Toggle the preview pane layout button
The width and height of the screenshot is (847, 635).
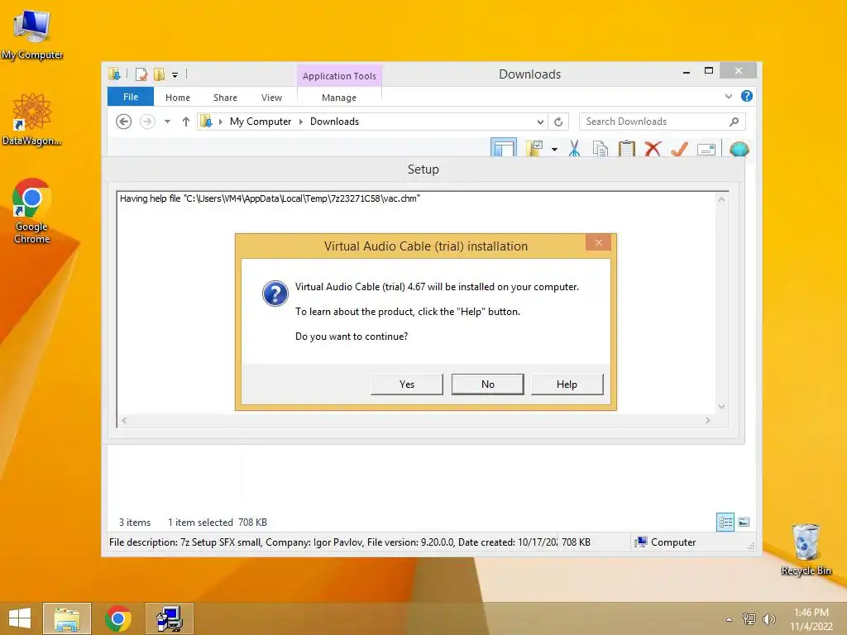(504, 147)
